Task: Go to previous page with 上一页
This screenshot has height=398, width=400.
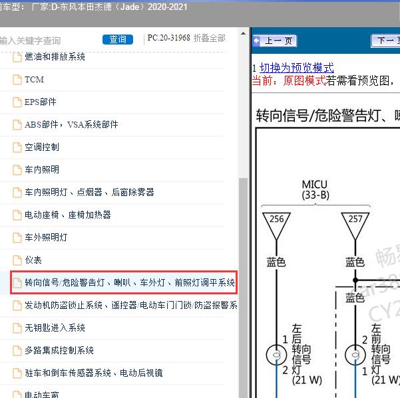Action: pos(275,41)
